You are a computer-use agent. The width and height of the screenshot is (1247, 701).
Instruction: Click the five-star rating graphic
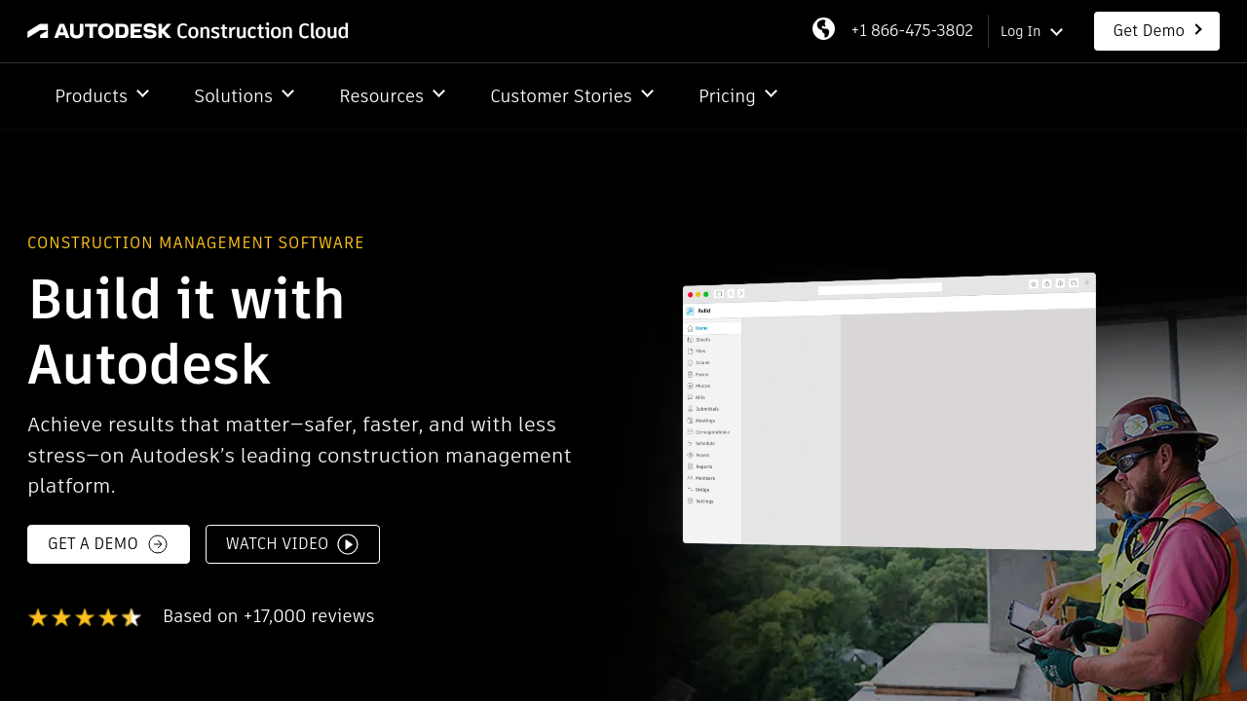pyautogui.click(x=85, y=617)
